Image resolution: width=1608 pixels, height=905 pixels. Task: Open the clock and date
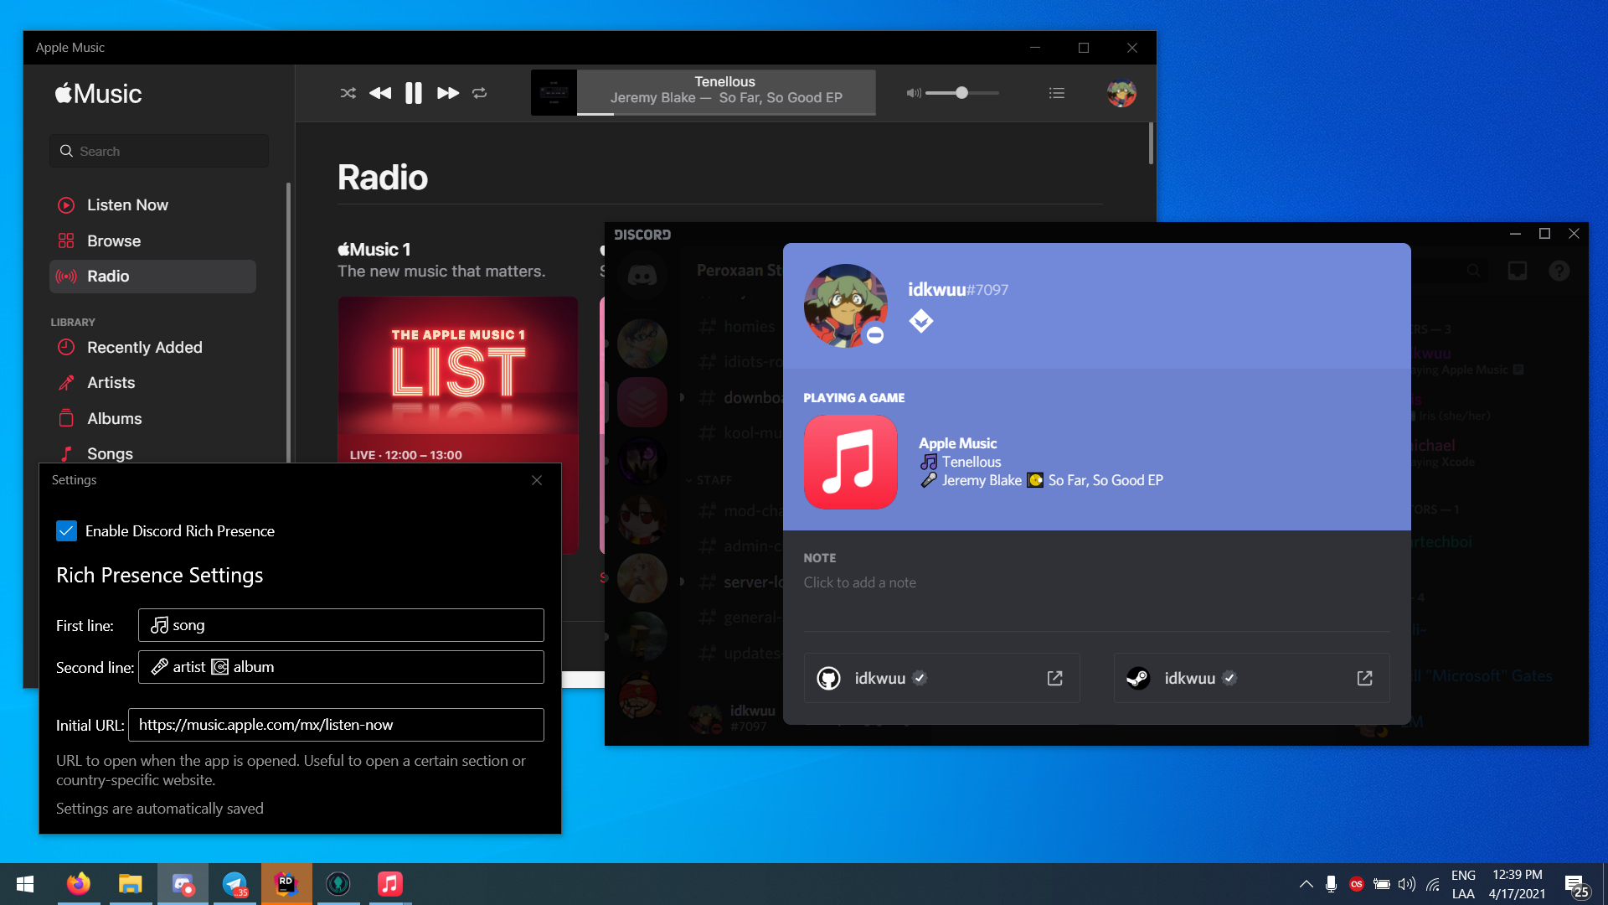pyautogui.click(x=1517, y=884)
